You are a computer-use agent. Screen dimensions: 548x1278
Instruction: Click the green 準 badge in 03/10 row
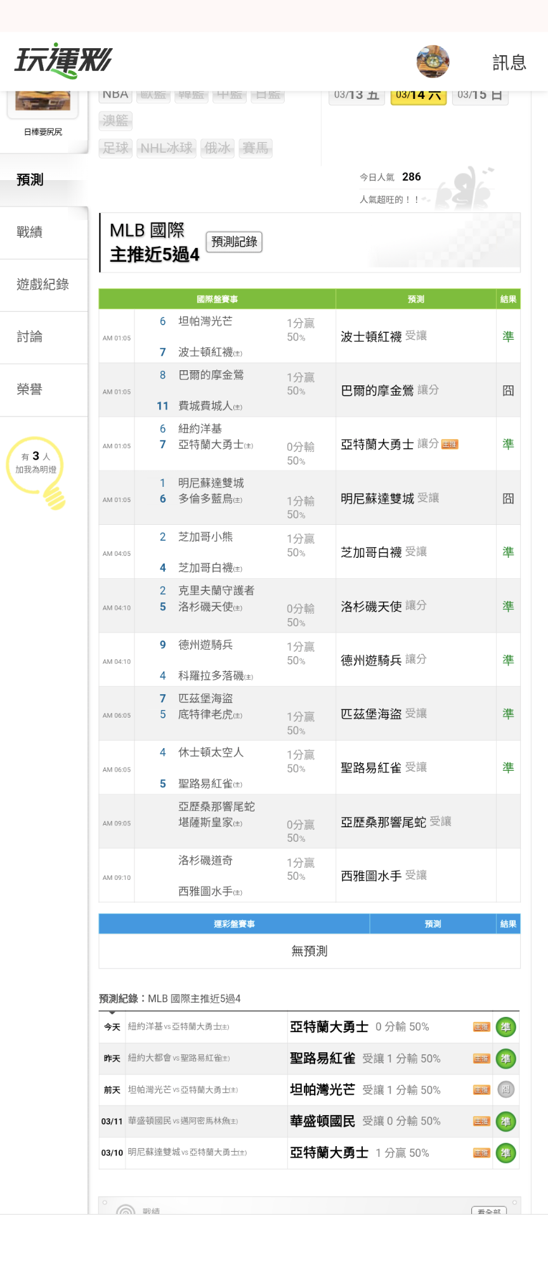(x=506, y=1153)
